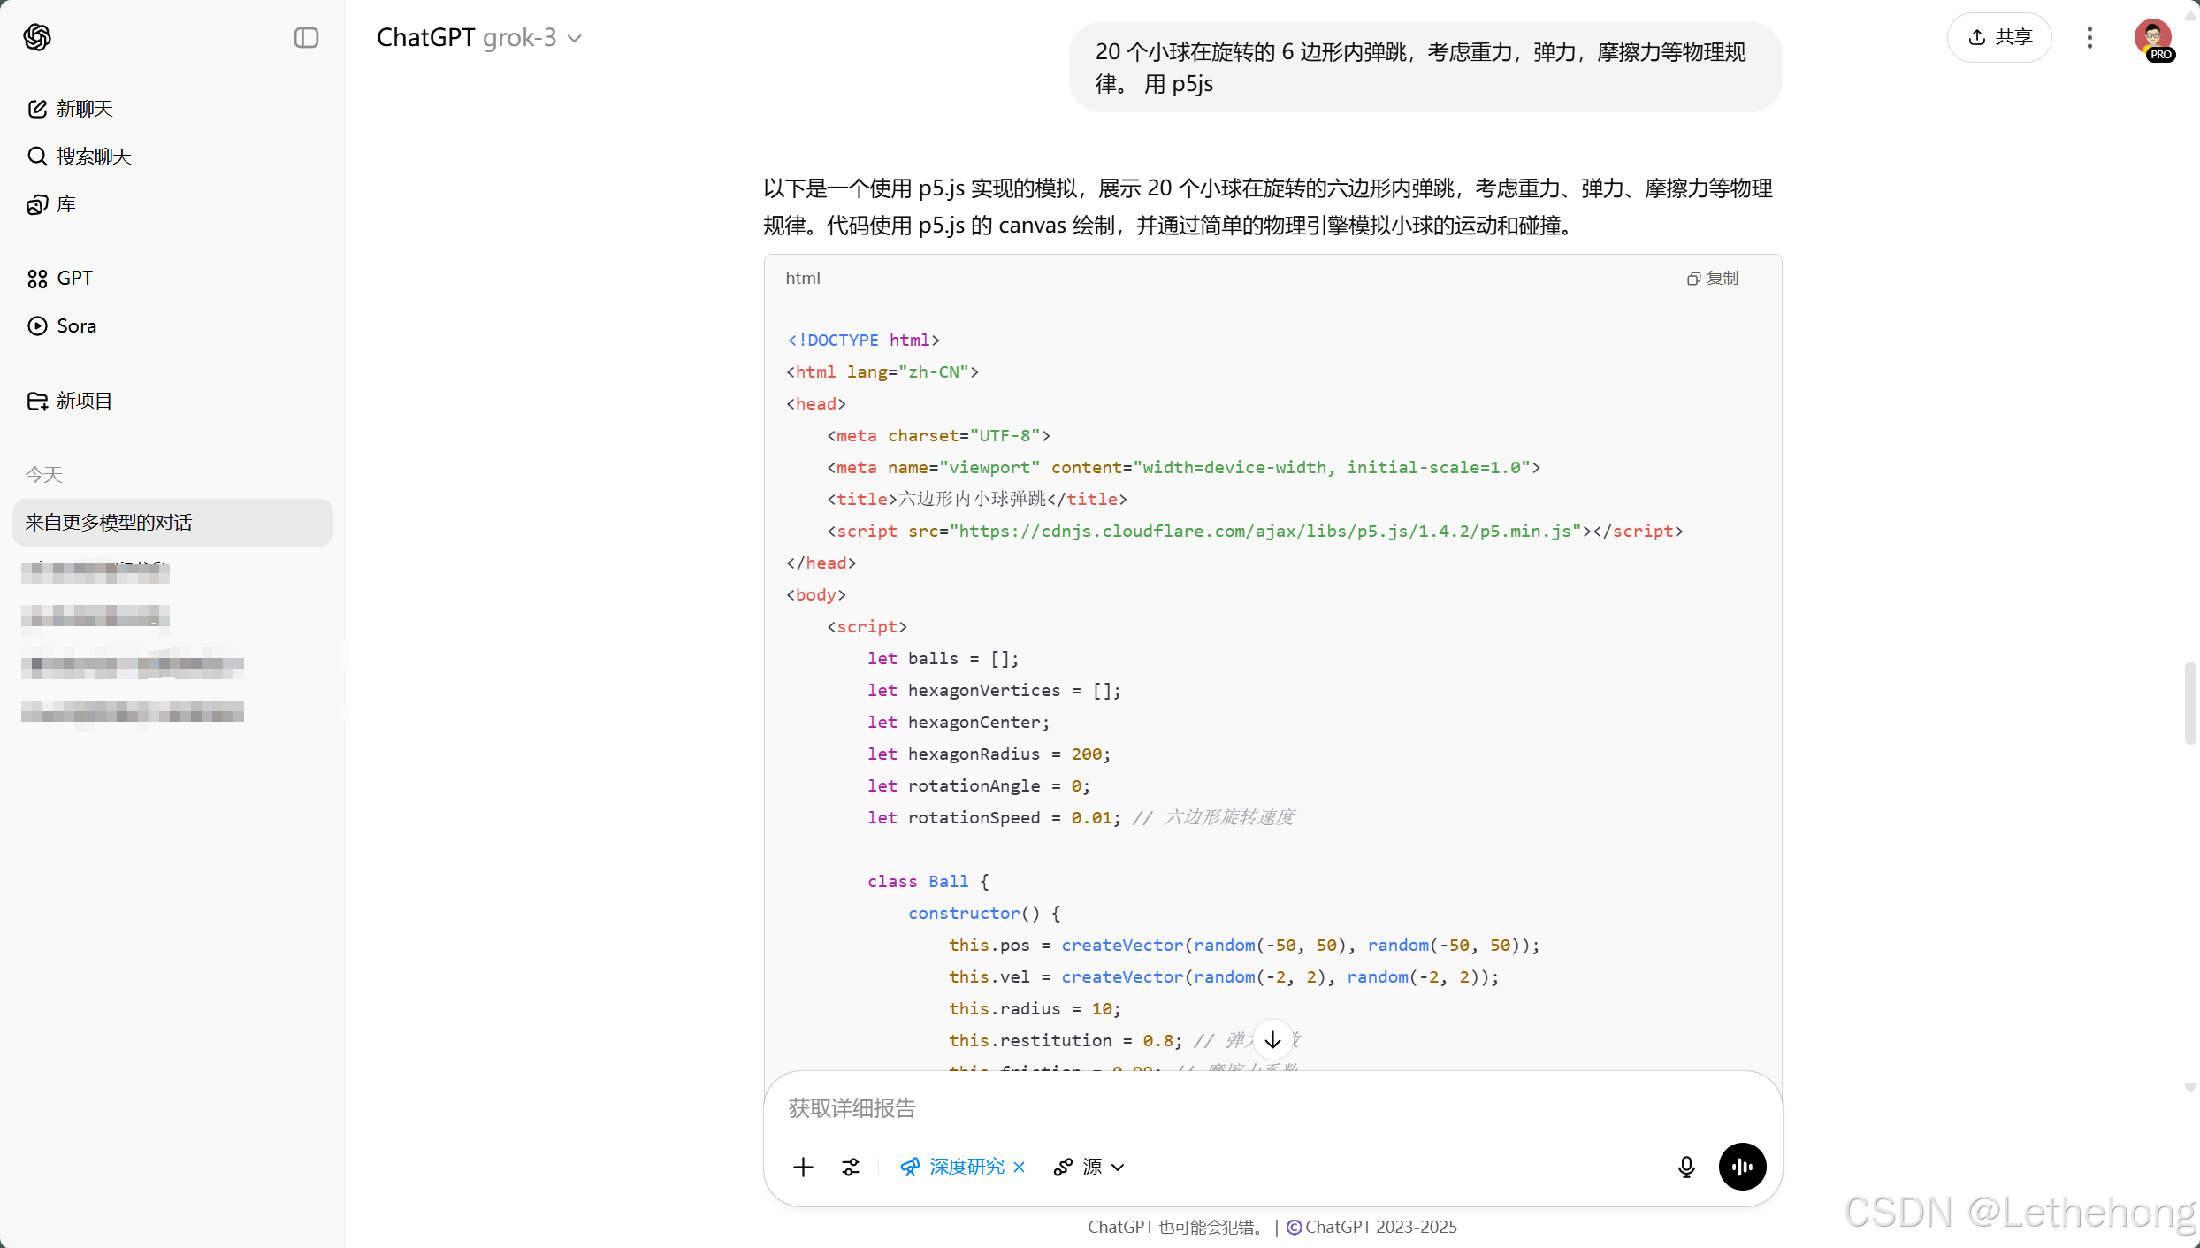This screenshot has width=2200, height=1248.
Task: Click the p5.min.js script URL text
Action: click(1265, 532)
